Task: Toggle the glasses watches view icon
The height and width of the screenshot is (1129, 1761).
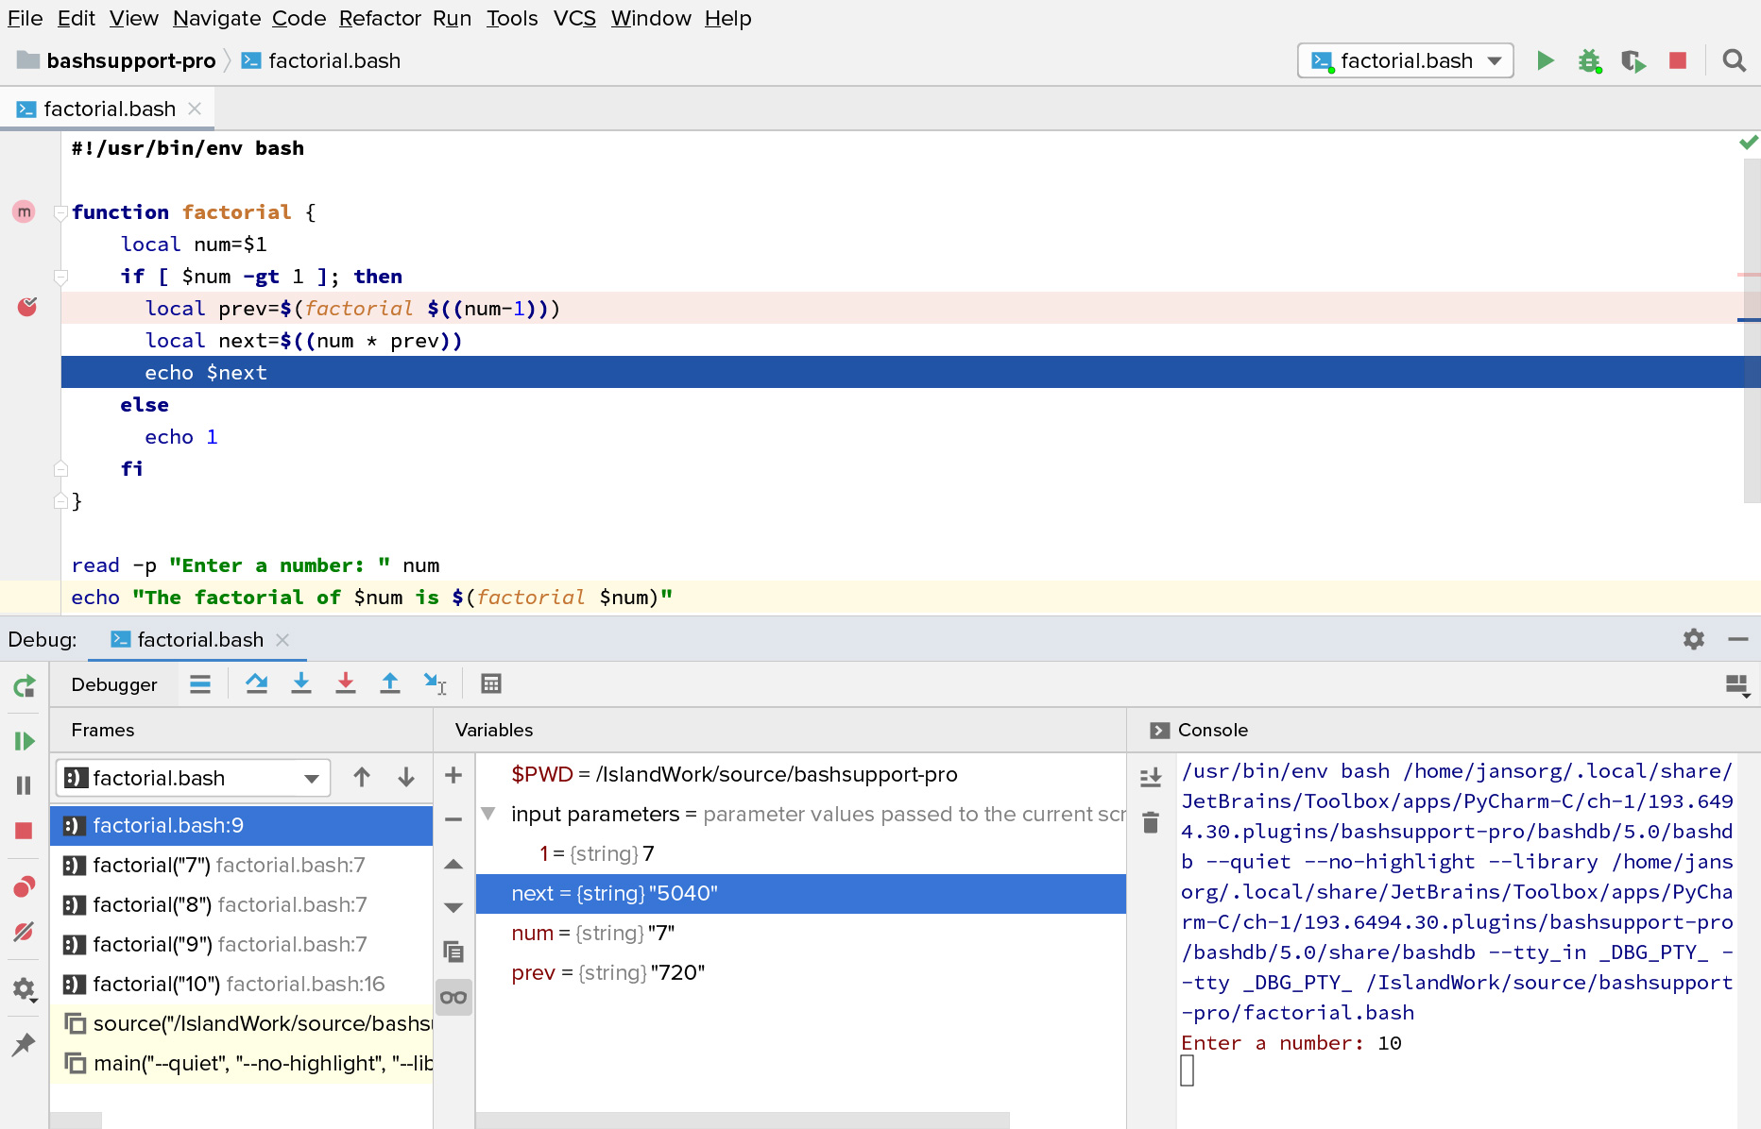Action: (453, 997)
